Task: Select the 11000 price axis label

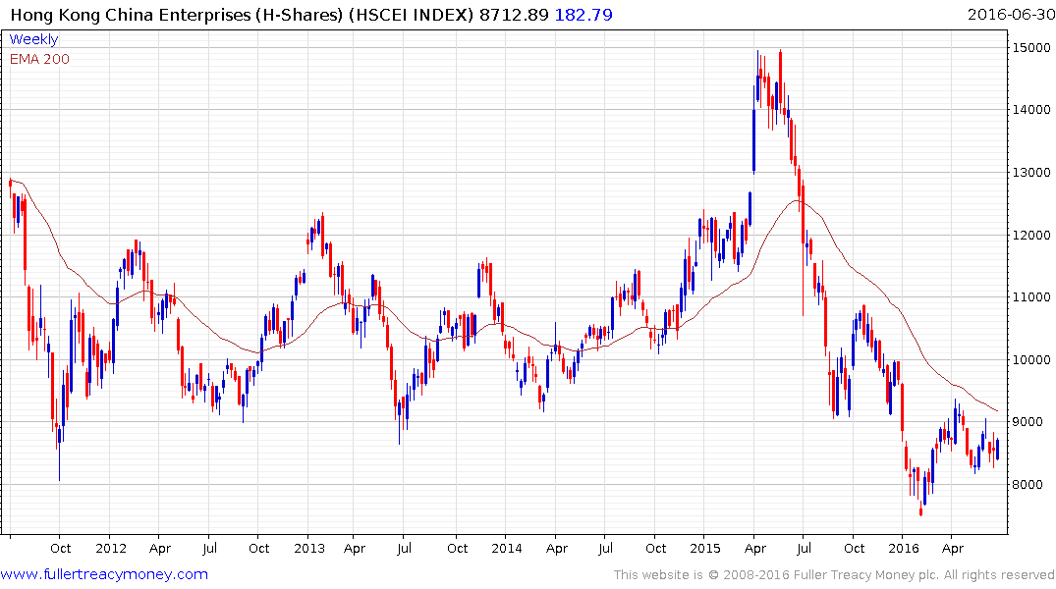Action: point(1031,297)
